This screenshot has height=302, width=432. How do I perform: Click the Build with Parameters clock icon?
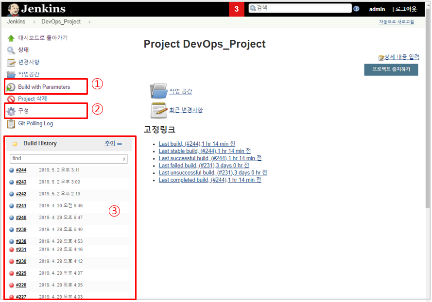point(11,87)
